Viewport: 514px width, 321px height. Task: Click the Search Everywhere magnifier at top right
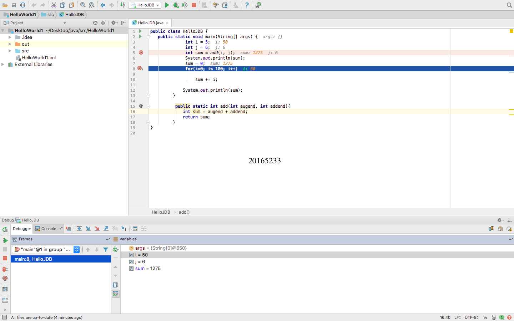[x=509, y=5]
